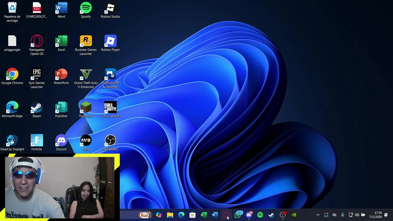Select the Rockstar Games Launcher icon

(x=86, y=45)
